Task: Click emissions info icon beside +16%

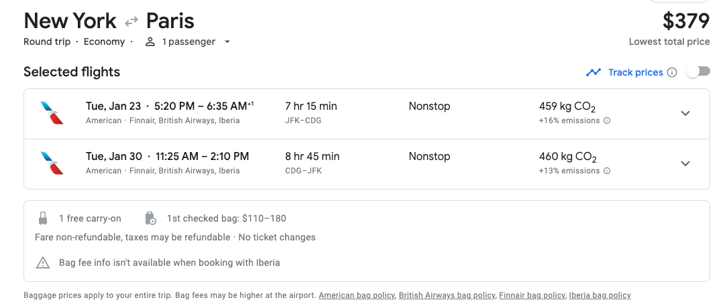Action: (607, 121)
